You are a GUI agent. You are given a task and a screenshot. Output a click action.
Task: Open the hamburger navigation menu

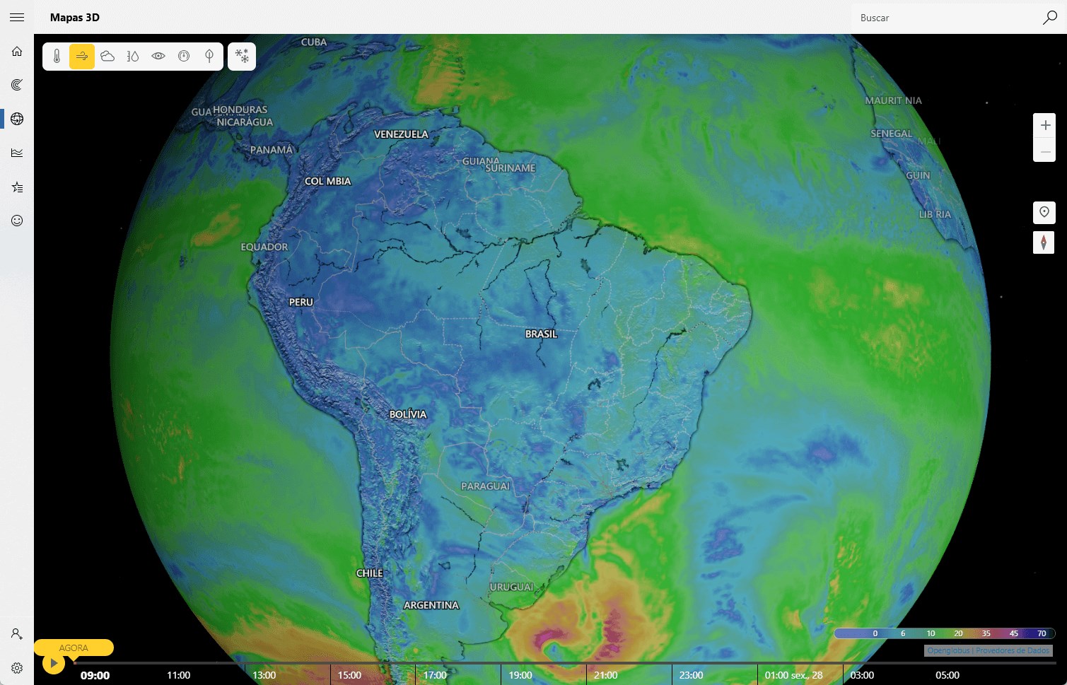click(17, 18)
